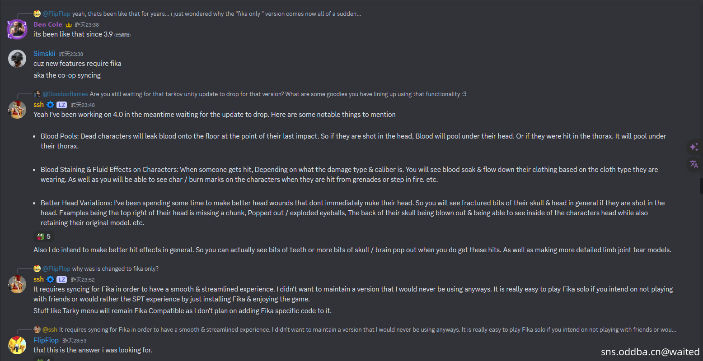Click the chat scrollbar thumb on right edge
The width and height of the screenshot is (703, 361).
pos(701,185)
